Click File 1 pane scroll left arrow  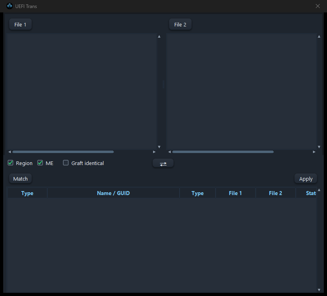(x=9, y=152)
